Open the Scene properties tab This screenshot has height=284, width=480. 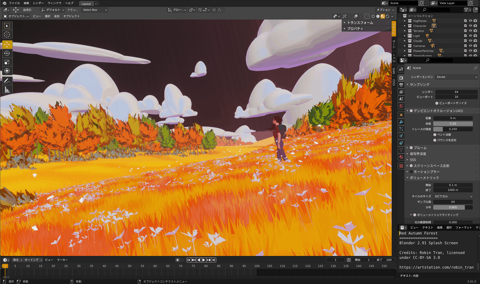(401, 99)
